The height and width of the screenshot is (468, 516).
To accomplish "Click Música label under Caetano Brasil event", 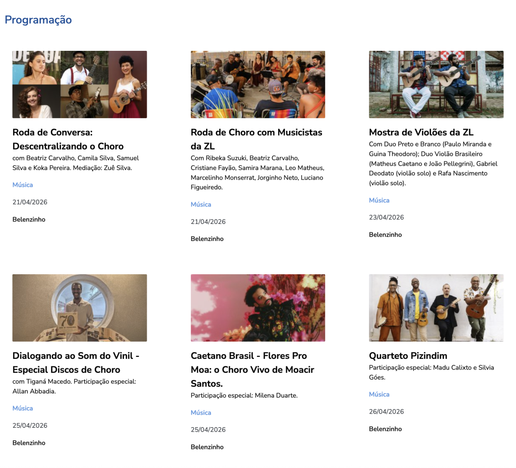I will pyautogui.click(x=201, y=413).
